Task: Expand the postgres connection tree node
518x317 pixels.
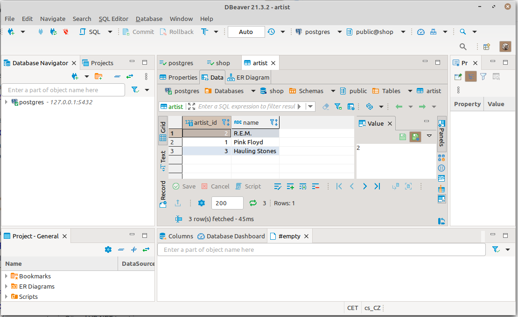Action: coord(6,102)
